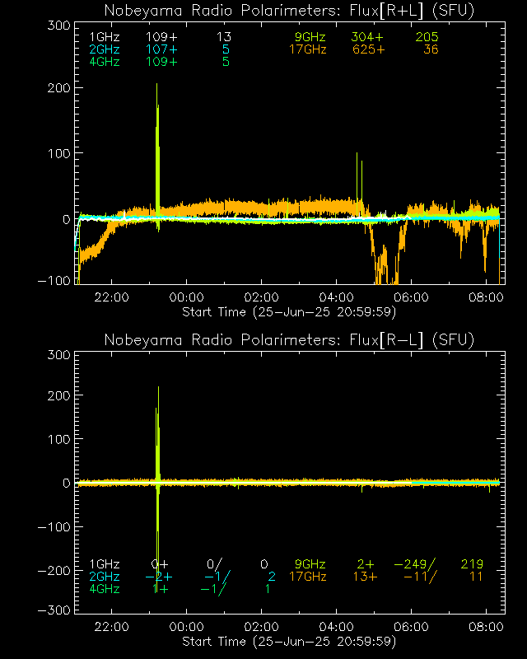Click the 00:00 x-axis label on top plot
The image size is (527, 659).
point(187,297)
